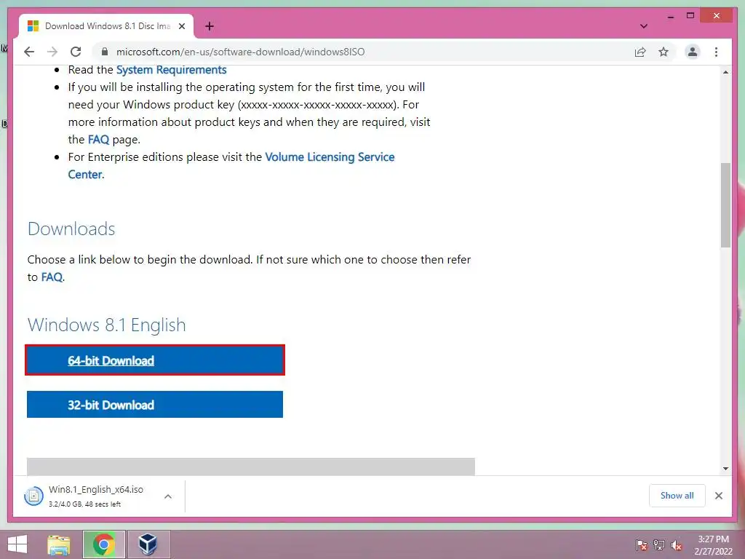Select the Downloads heading text
This screenshot has height=559, width=745.
tap(71, 229)
